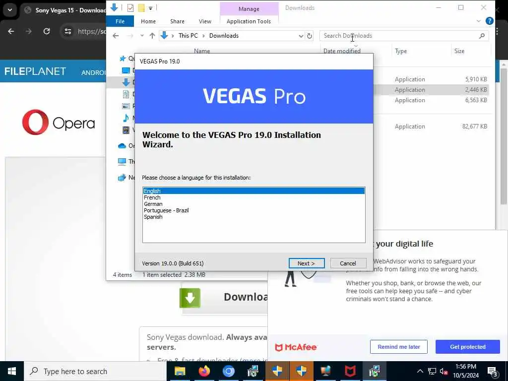
Task: Sort files by Size column
Action: coord(459,51)
